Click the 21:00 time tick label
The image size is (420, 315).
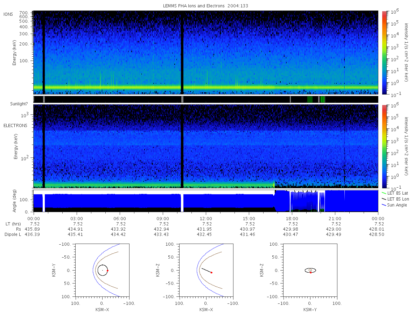pos(335,218)
